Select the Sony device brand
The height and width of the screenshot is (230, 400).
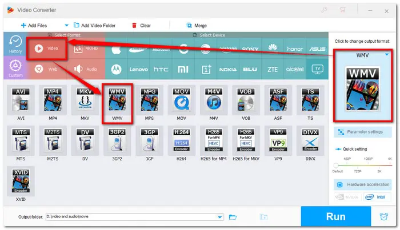tap(250, 49)
